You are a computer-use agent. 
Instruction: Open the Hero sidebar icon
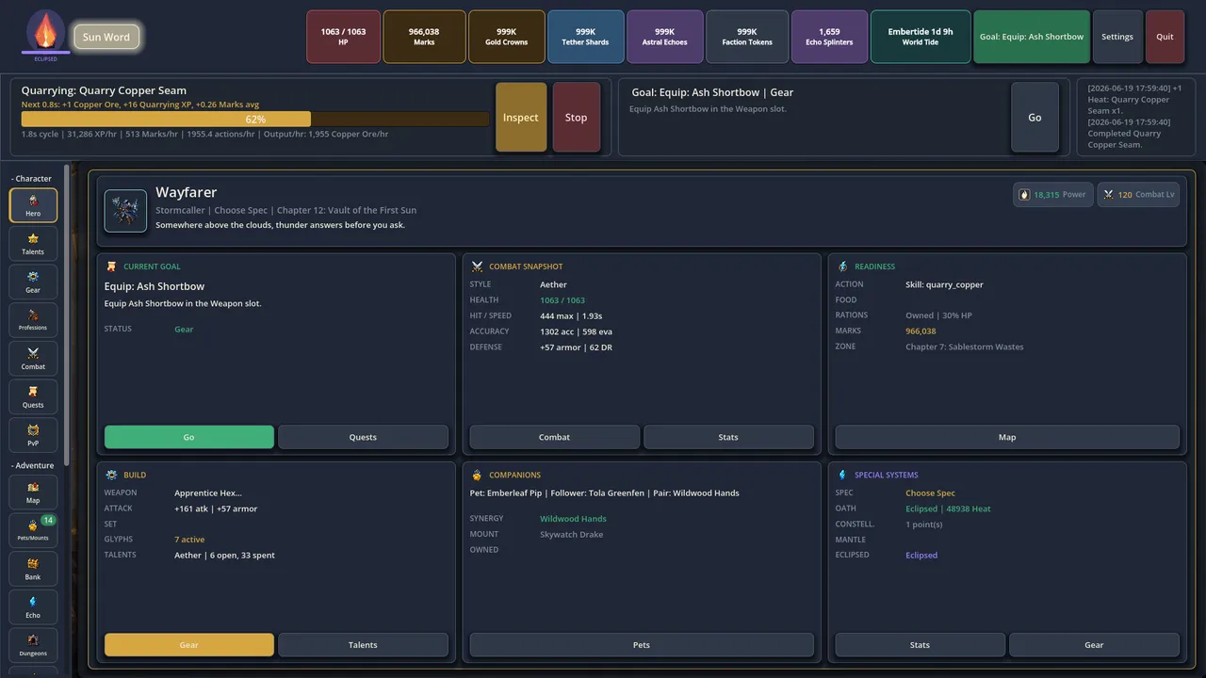tap(33, 205)
